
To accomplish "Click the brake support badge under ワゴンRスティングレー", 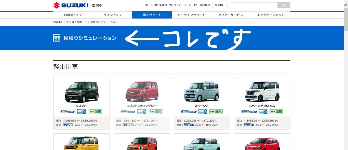I will coord(142,111).
